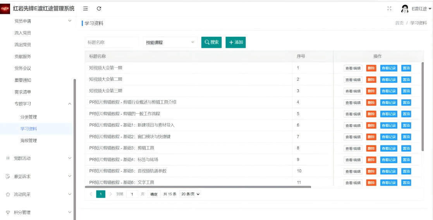
Task: Click the 积分管理 diamond icon in sidebar
Action: click(8, 212)
